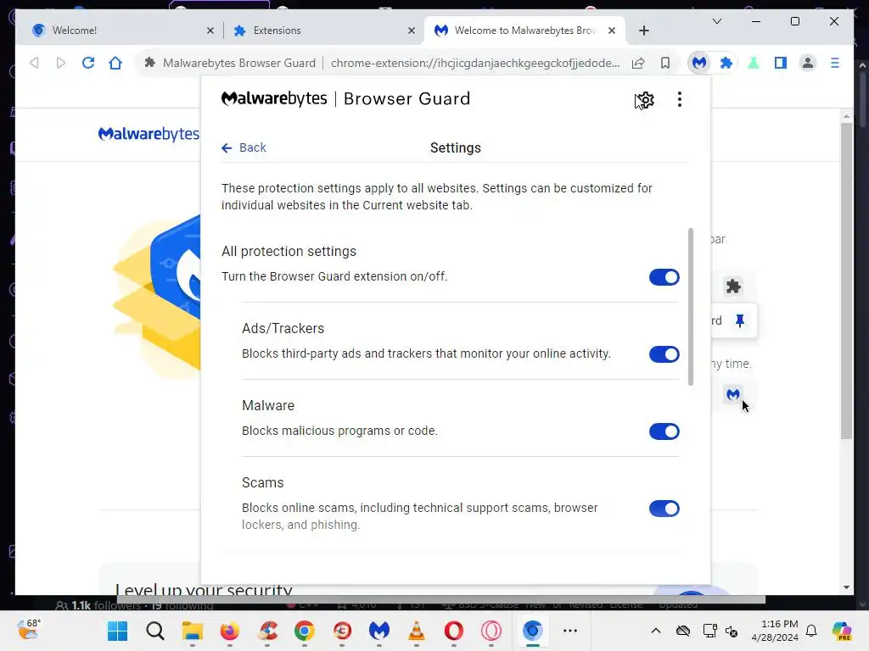Image resolution: width=869 pixels, height=651 pixels.
Task: Click the pin icon on the welcome page
Action: coord(740,320)
